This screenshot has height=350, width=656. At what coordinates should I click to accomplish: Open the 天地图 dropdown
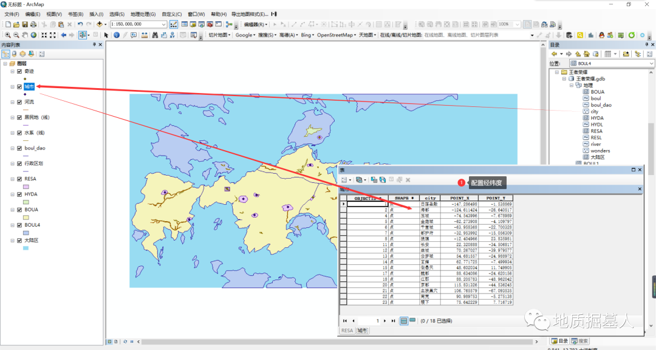click(x=367, y=35)
